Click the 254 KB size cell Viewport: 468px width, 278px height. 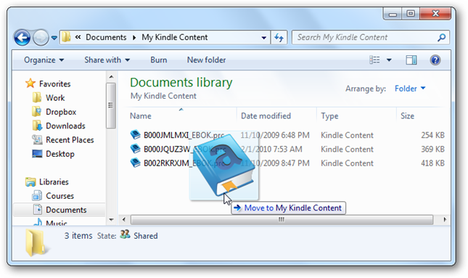pyautogui.click(x=432, y=135)
